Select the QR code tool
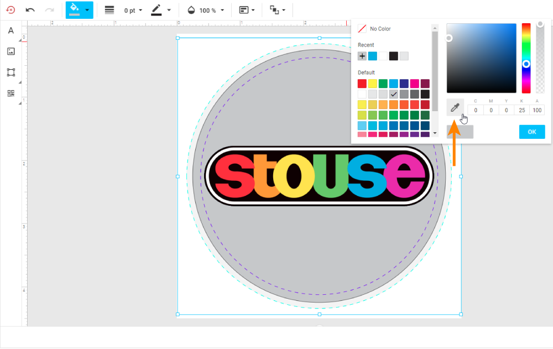 point(11,93)
